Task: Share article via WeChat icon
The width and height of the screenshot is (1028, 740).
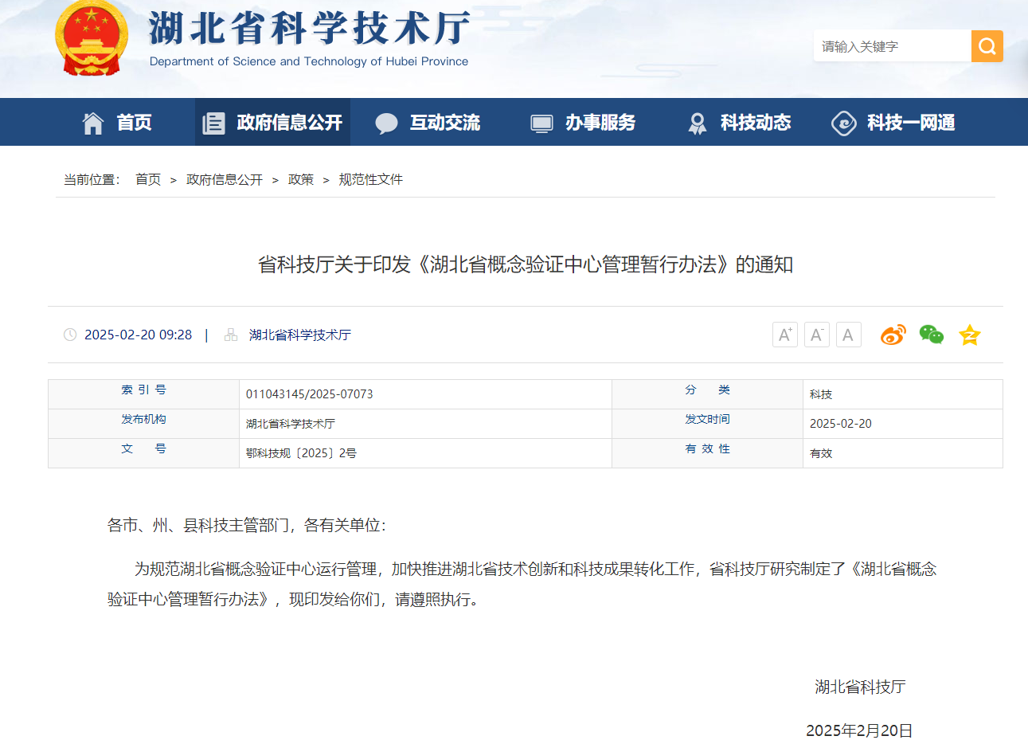Action: pos(931,335)
